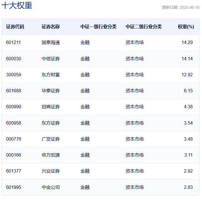Select security code 601211
The image size is (202, 200).
coord(13,42)
